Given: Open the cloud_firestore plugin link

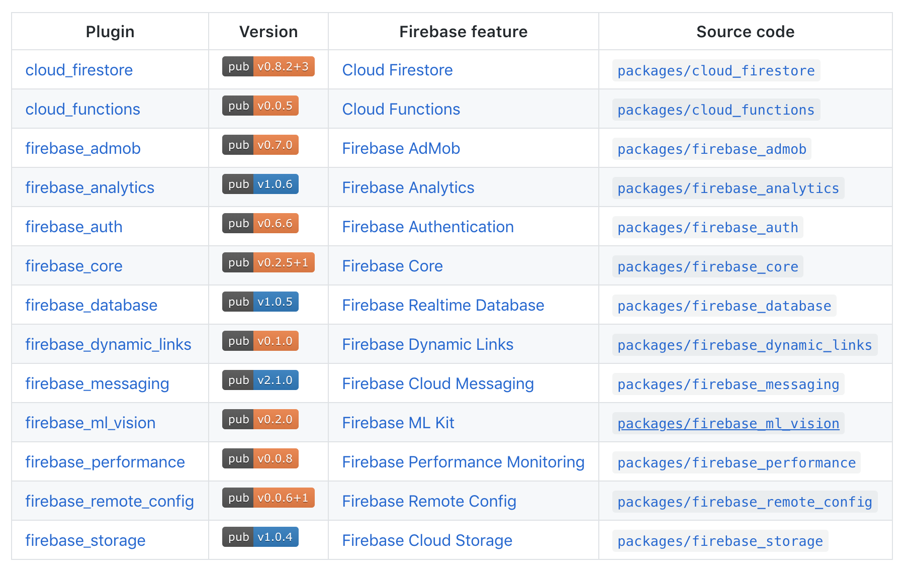Looking at the screenshot, I should tap(79, 70).
